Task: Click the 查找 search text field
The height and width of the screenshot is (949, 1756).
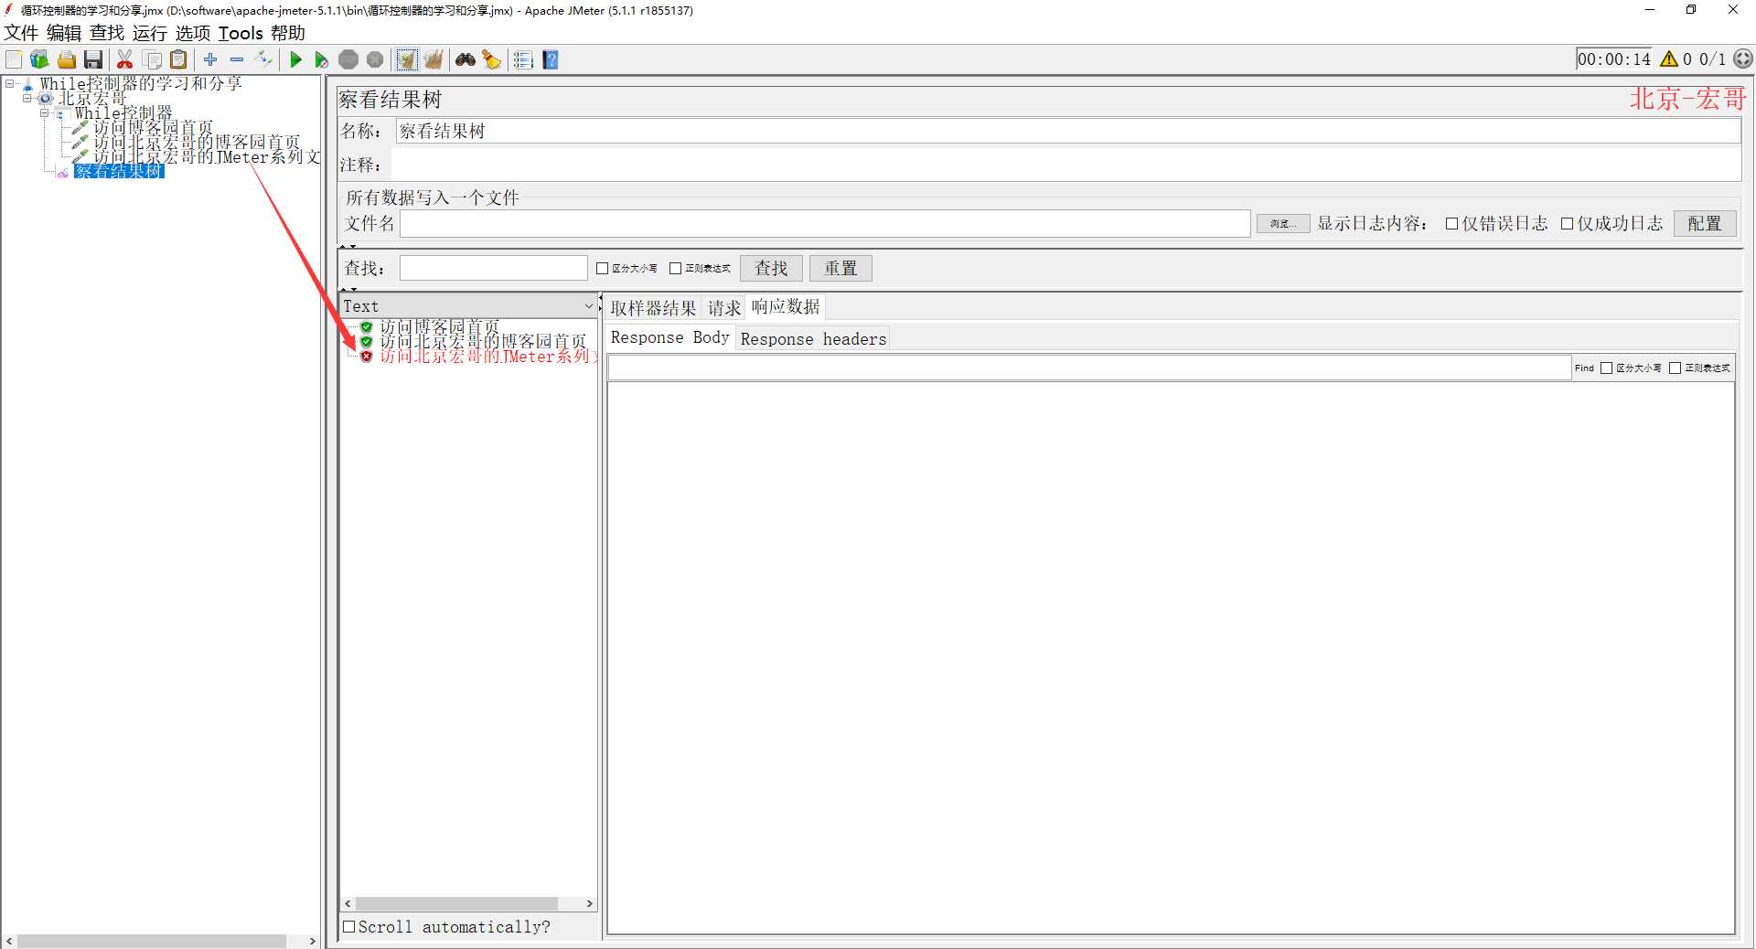Action: (x=494, y=269)
